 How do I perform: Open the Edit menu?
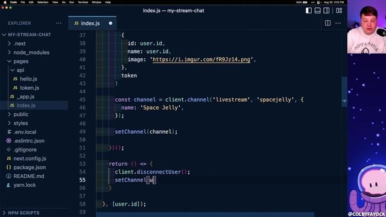(31, 2)
